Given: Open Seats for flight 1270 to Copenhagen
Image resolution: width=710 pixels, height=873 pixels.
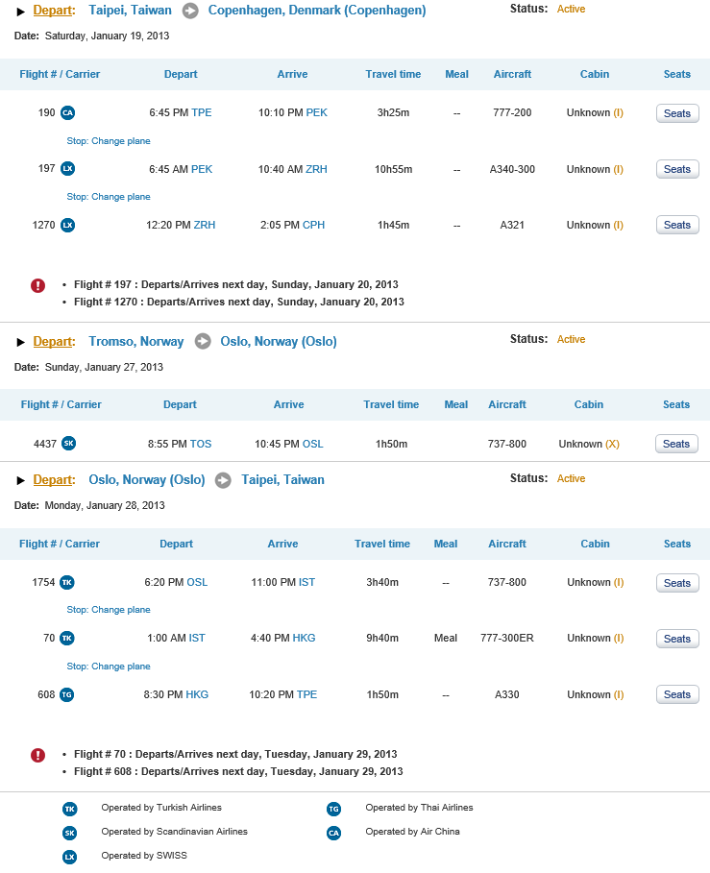Looking at the screenshot, I should tap(676, 225).
